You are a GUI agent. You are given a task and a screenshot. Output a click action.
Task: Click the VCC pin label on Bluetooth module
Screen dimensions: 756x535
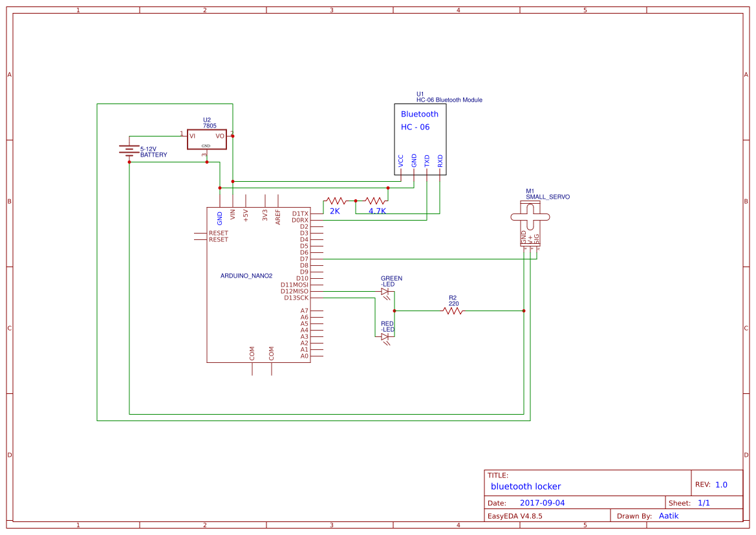(x=401, y=161)
